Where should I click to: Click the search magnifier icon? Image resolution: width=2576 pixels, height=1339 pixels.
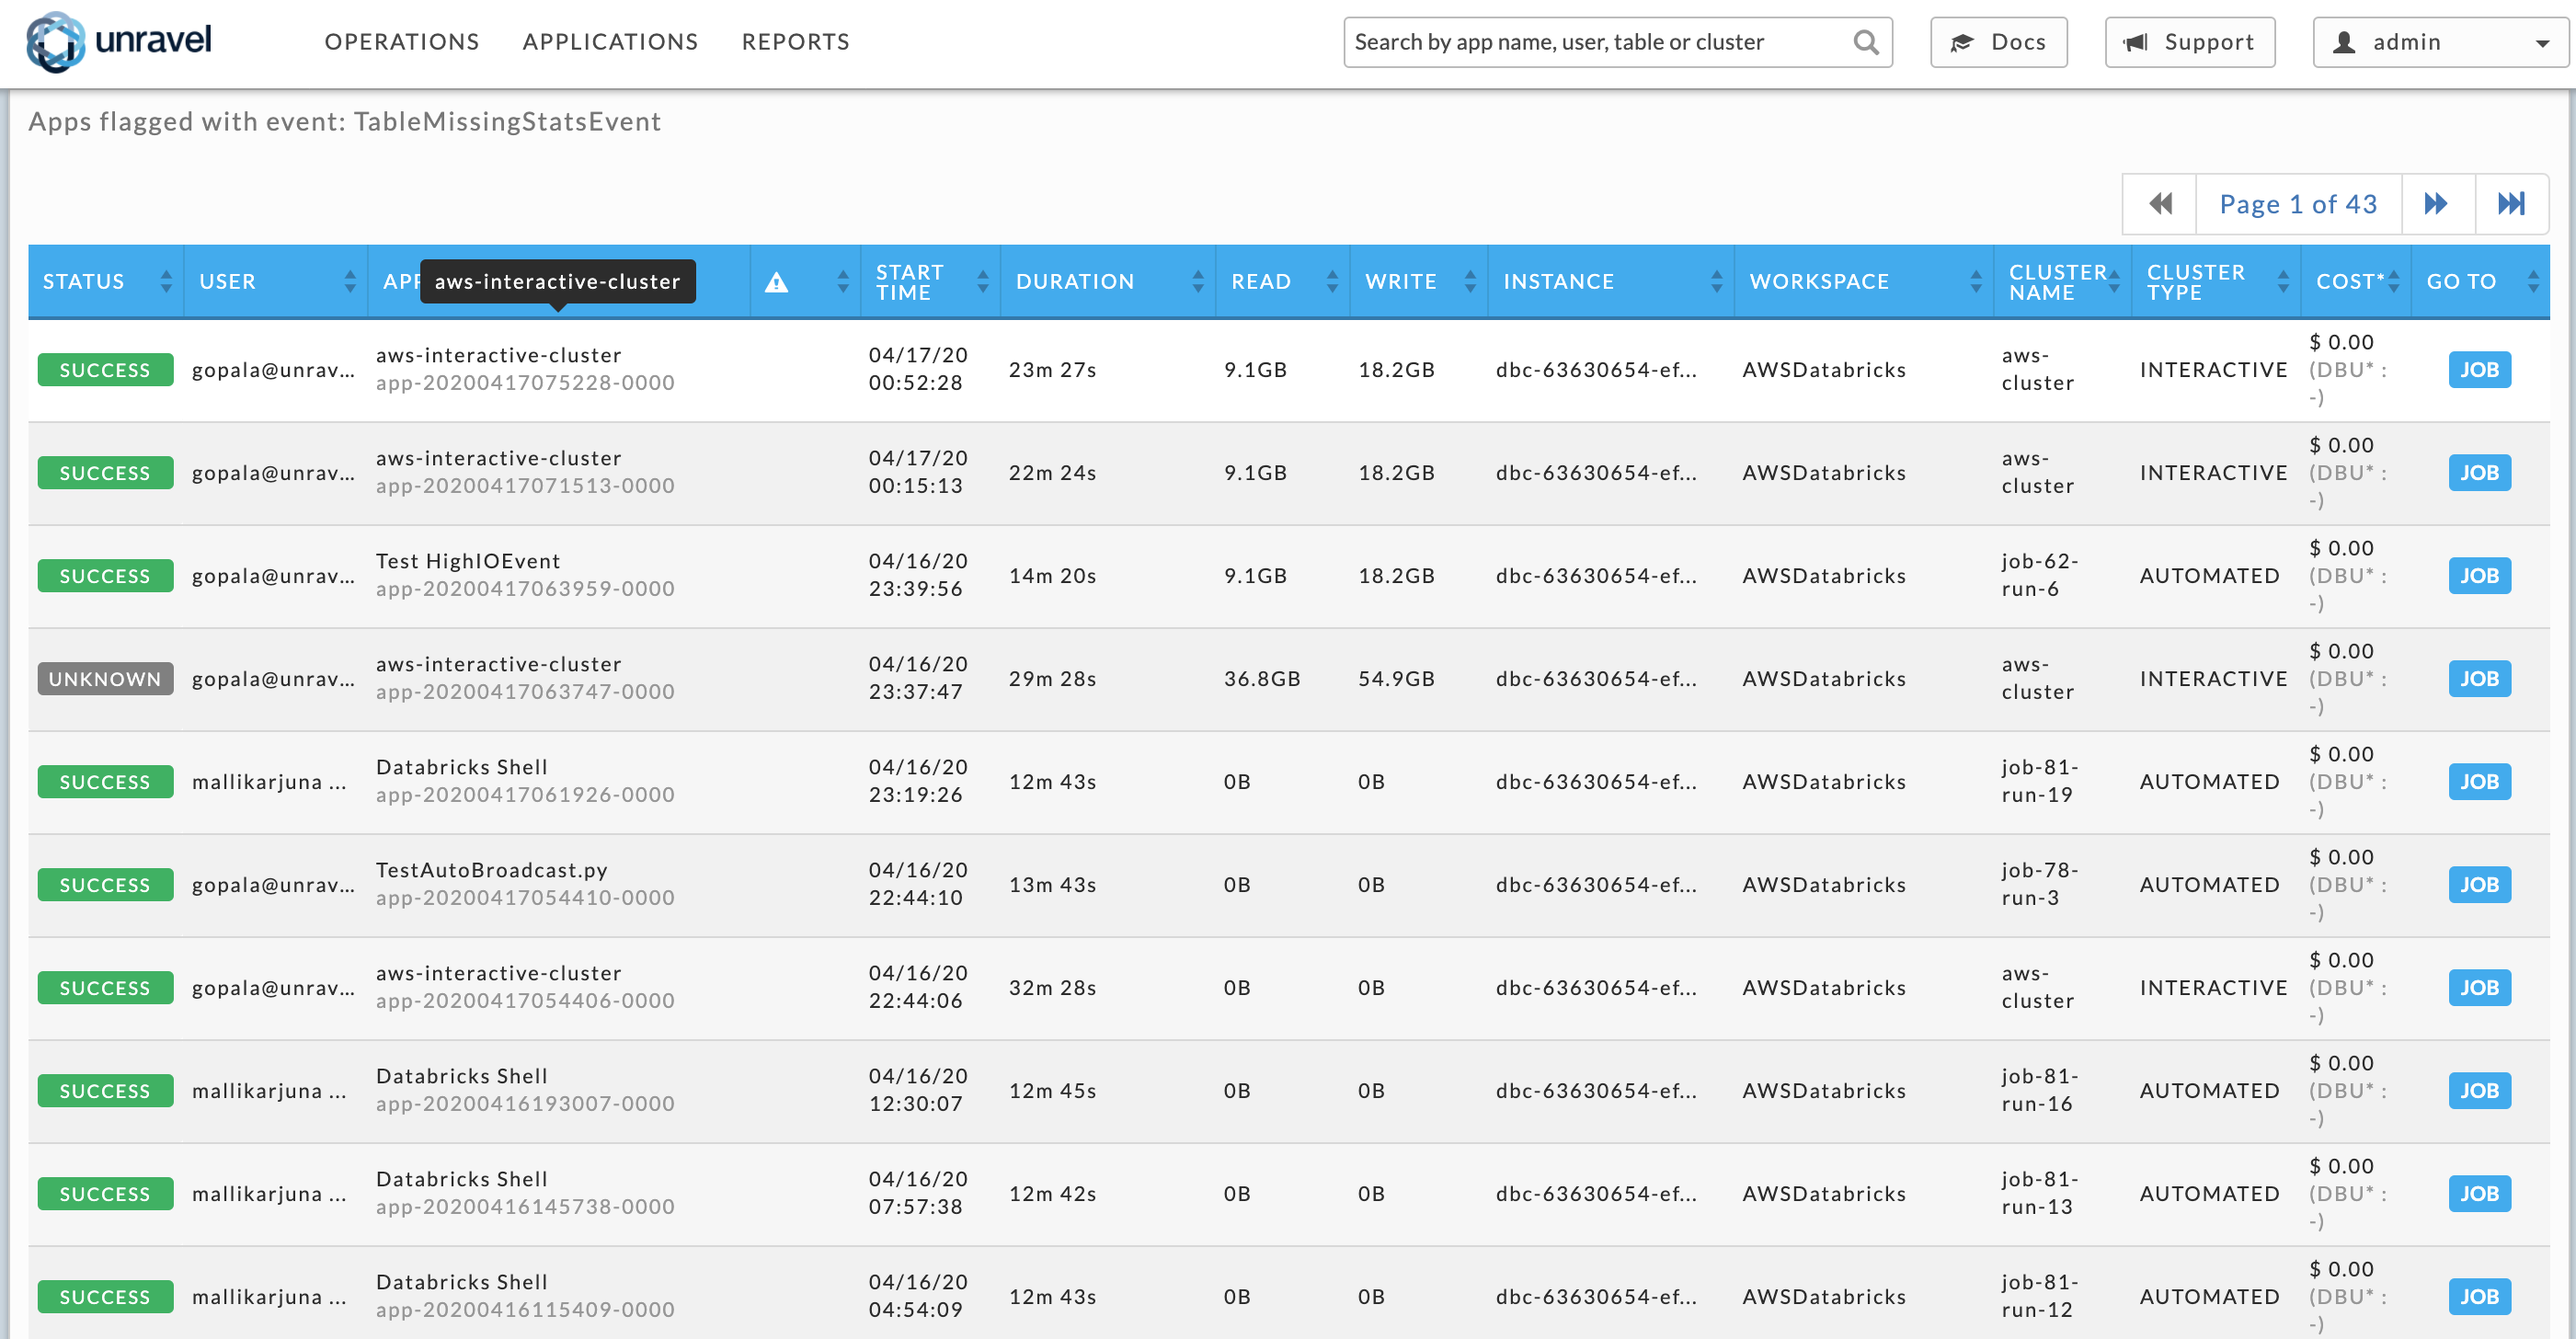[1865, 42]
